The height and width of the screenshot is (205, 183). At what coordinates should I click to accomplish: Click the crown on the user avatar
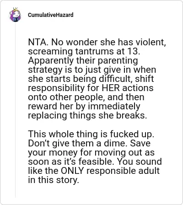(16, 10)
